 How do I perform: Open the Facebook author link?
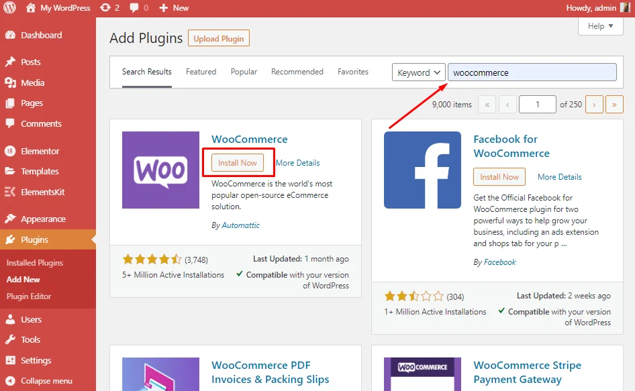click(500, 262)
